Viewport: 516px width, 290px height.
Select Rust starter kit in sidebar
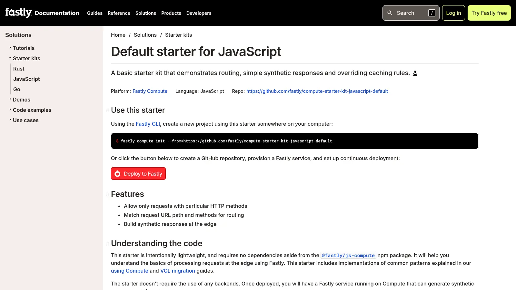click(x=19, y=69)
